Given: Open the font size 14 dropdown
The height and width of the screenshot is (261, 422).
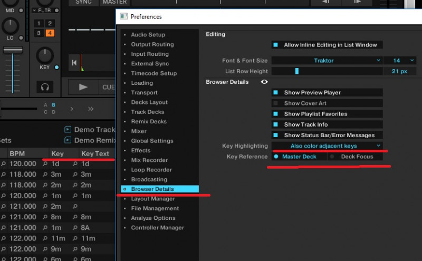Looking at the screenshot, I should (x=400, y=61).
